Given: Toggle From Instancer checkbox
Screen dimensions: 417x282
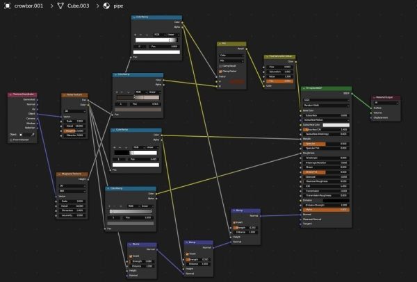Looking at the screenshot, I should coord(11,140).
